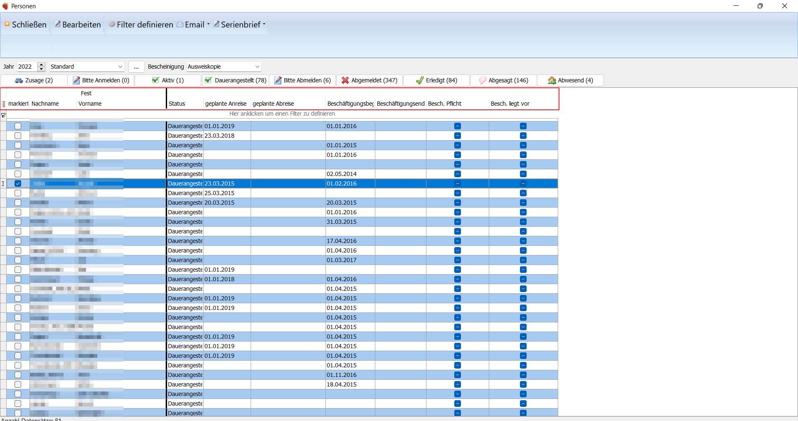Click the grid filter funnel icon

click(3, 115)
